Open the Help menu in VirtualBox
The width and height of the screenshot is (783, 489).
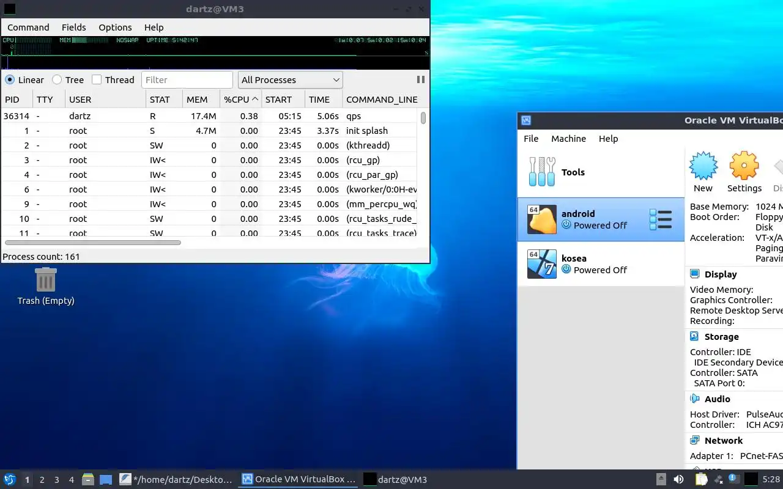coord(608,138)
